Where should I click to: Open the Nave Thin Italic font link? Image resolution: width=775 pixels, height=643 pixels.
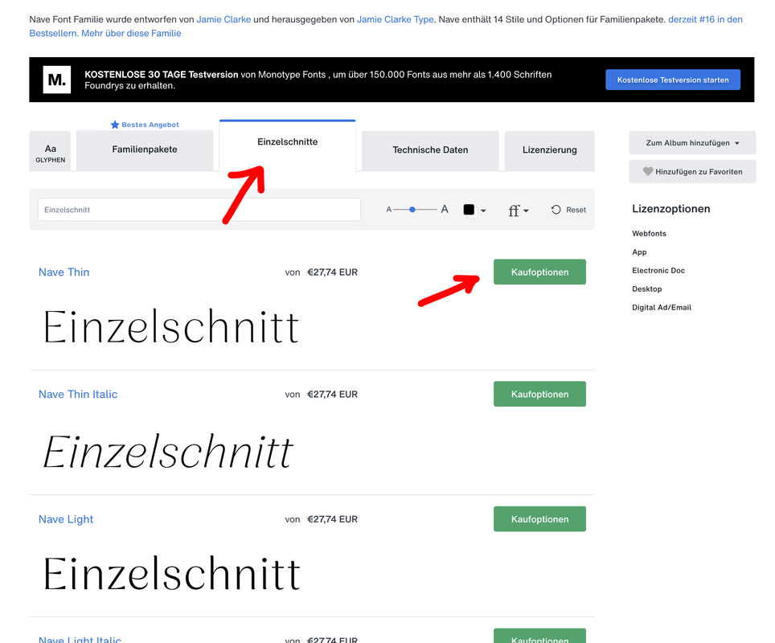point(78,395)
